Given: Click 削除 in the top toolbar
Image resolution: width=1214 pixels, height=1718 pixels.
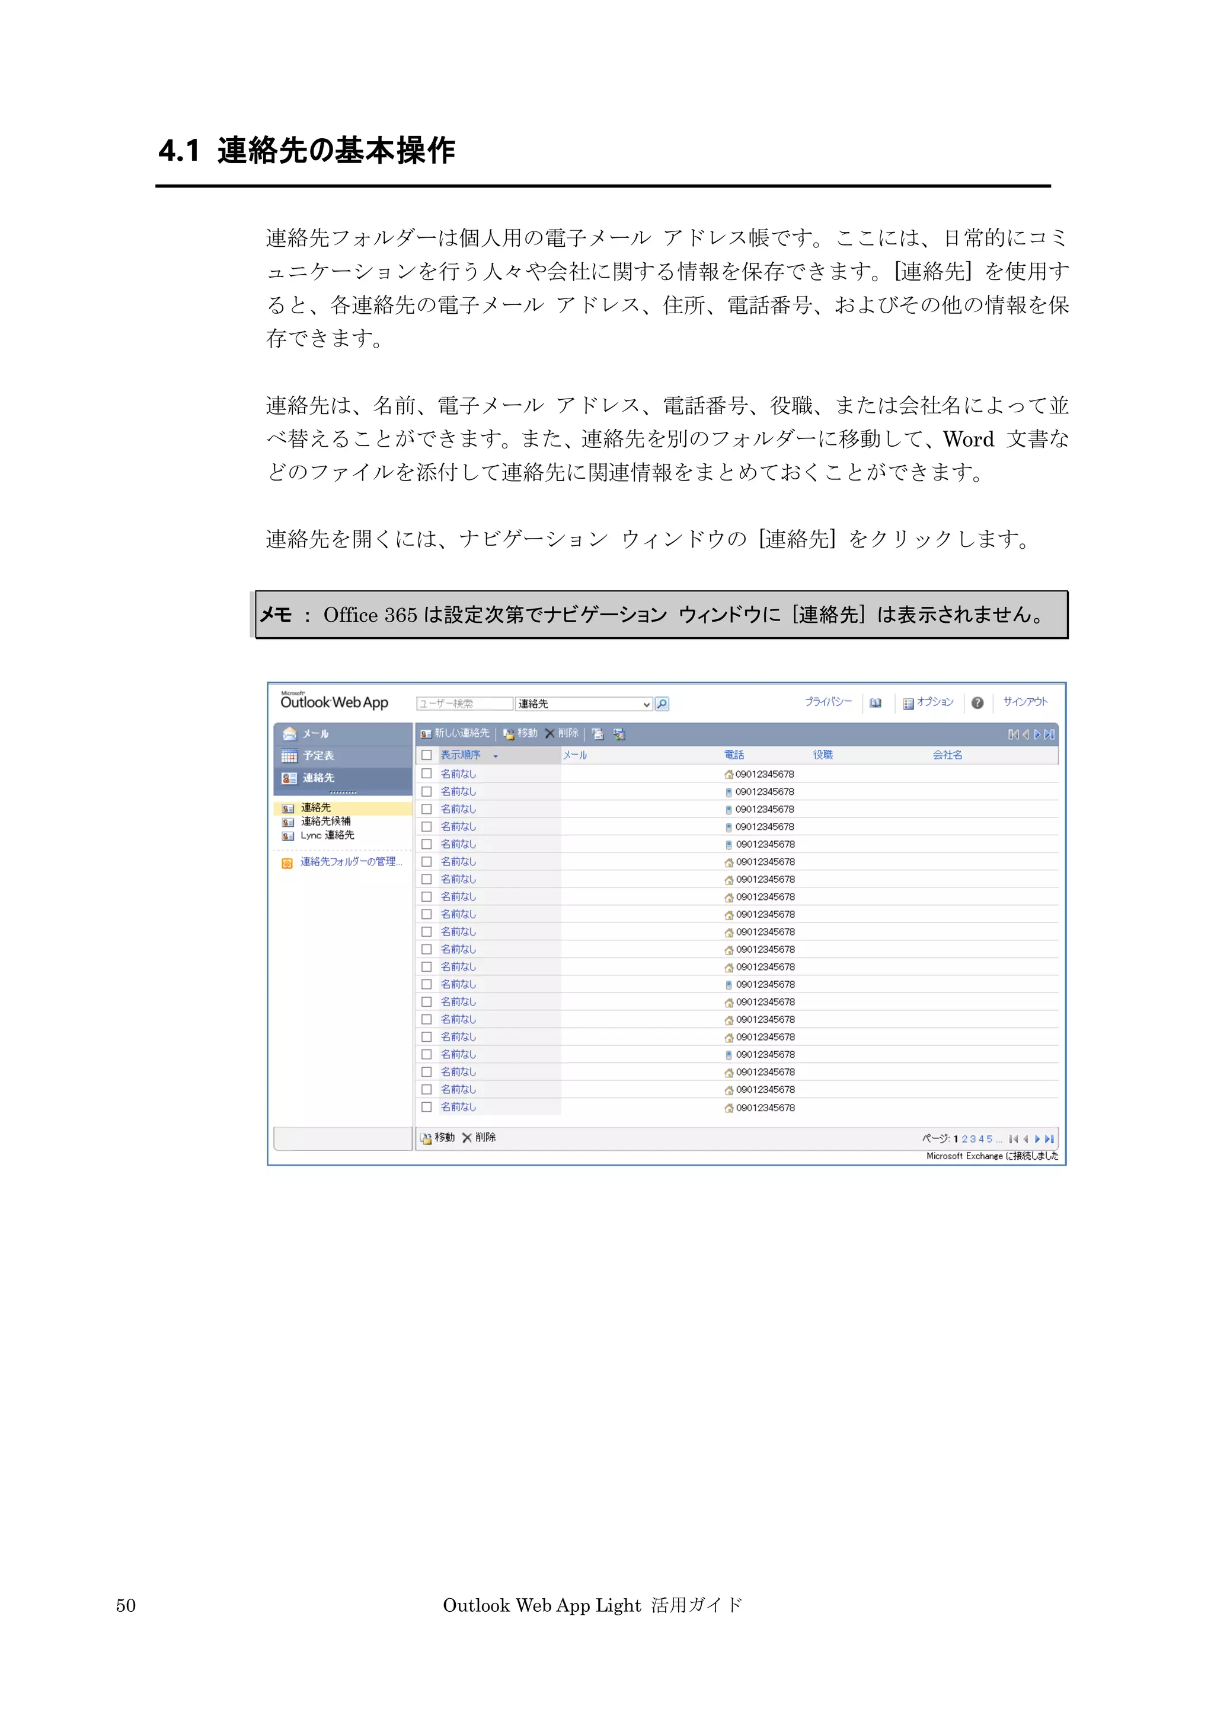Looking at the screenshot, I should [x=561, y=733].
